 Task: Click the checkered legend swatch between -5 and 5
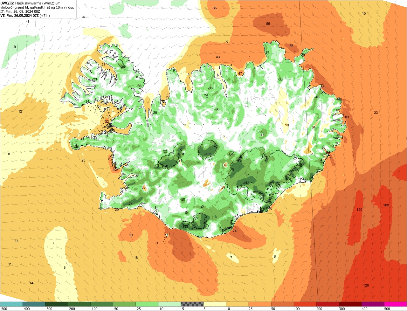pyautogui.click(x=192, y=304)
